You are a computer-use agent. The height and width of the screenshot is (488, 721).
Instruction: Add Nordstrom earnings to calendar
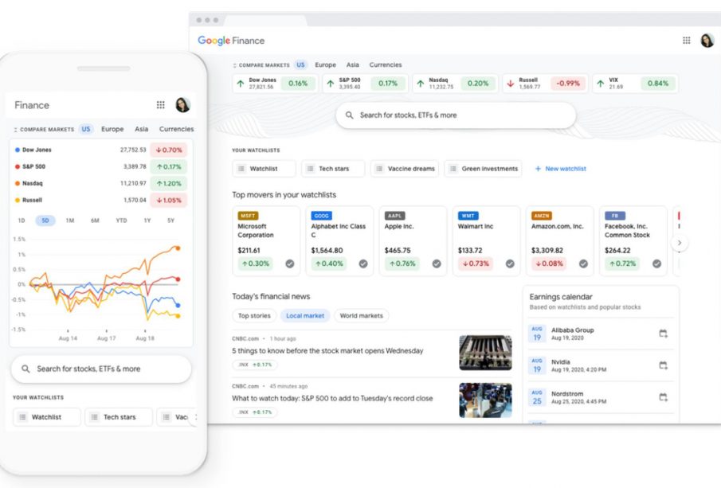point(663,397)
